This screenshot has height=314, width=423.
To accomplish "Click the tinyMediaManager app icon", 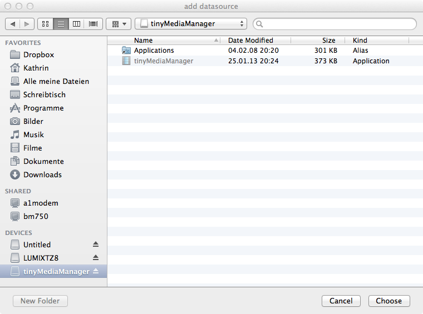I will 126,61.
